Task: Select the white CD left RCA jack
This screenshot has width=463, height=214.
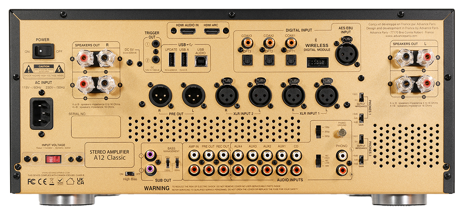Action: click(x=296, y=156)
